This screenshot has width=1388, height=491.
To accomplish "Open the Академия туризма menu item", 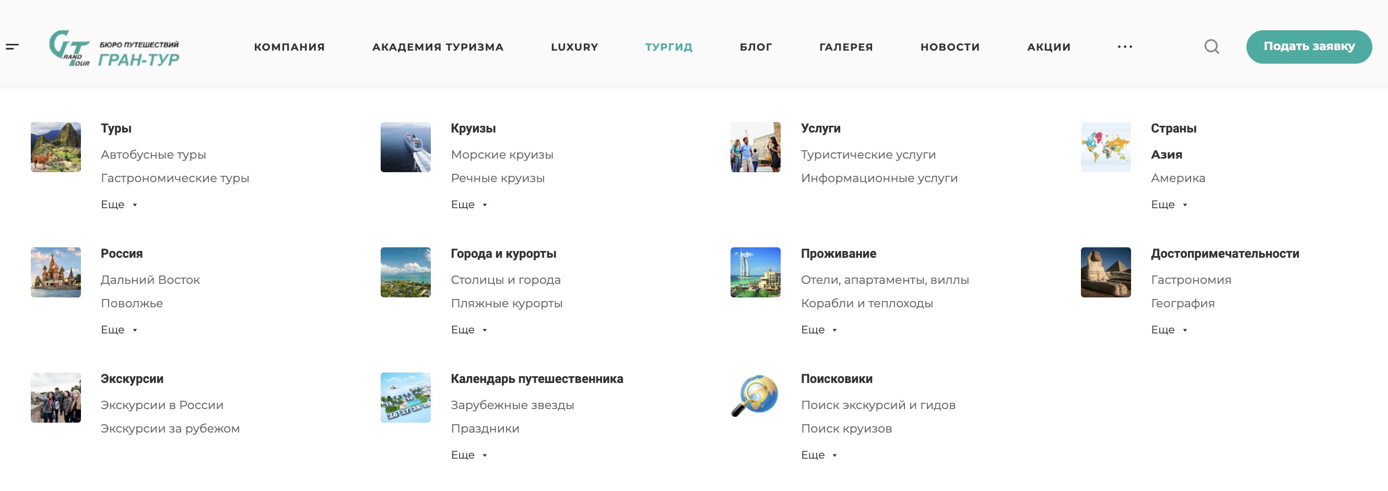I will (438, 47).
